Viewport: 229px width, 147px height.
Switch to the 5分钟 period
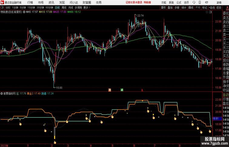click(23, 8)
